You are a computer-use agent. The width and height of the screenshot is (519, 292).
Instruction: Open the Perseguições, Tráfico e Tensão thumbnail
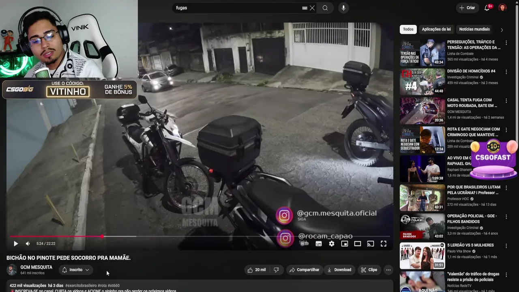[422, 53]
